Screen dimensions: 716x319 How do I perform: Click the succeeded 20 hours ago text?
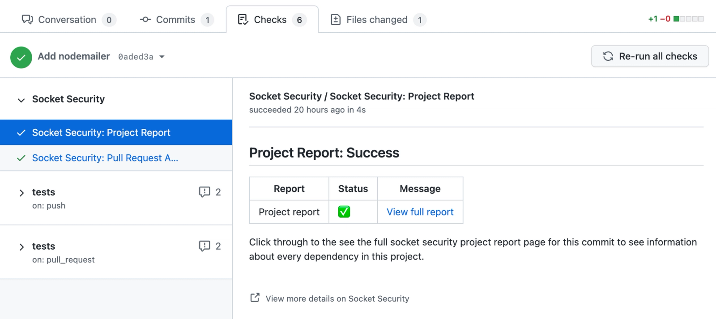point(307,110)
